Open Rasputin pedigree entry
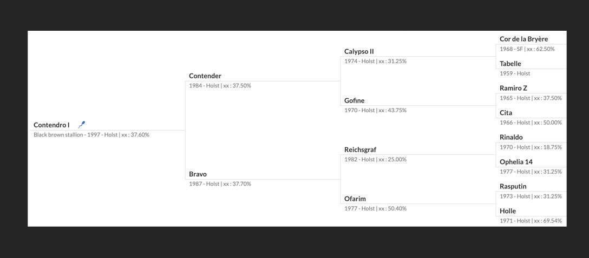This screenshot has height=258, width=589. point(513,186)
